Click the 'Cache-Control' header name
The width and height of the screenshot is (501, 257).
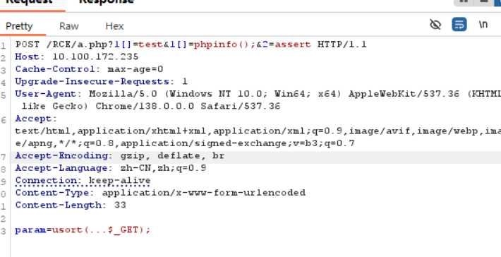[55, 69]
